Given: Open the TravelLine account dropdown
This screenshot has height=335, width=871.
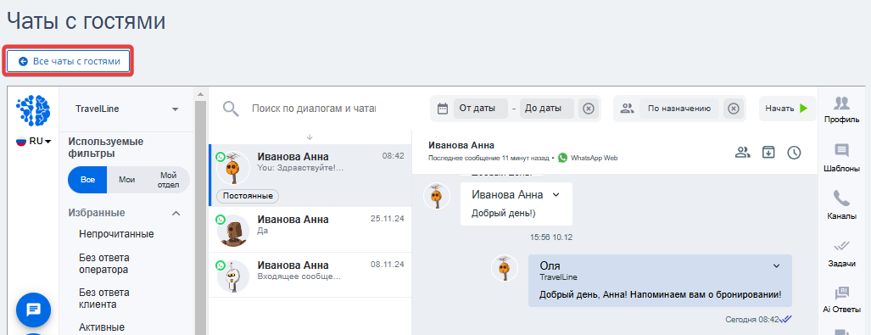Looking at the screenshot, I should coord(127,109).
